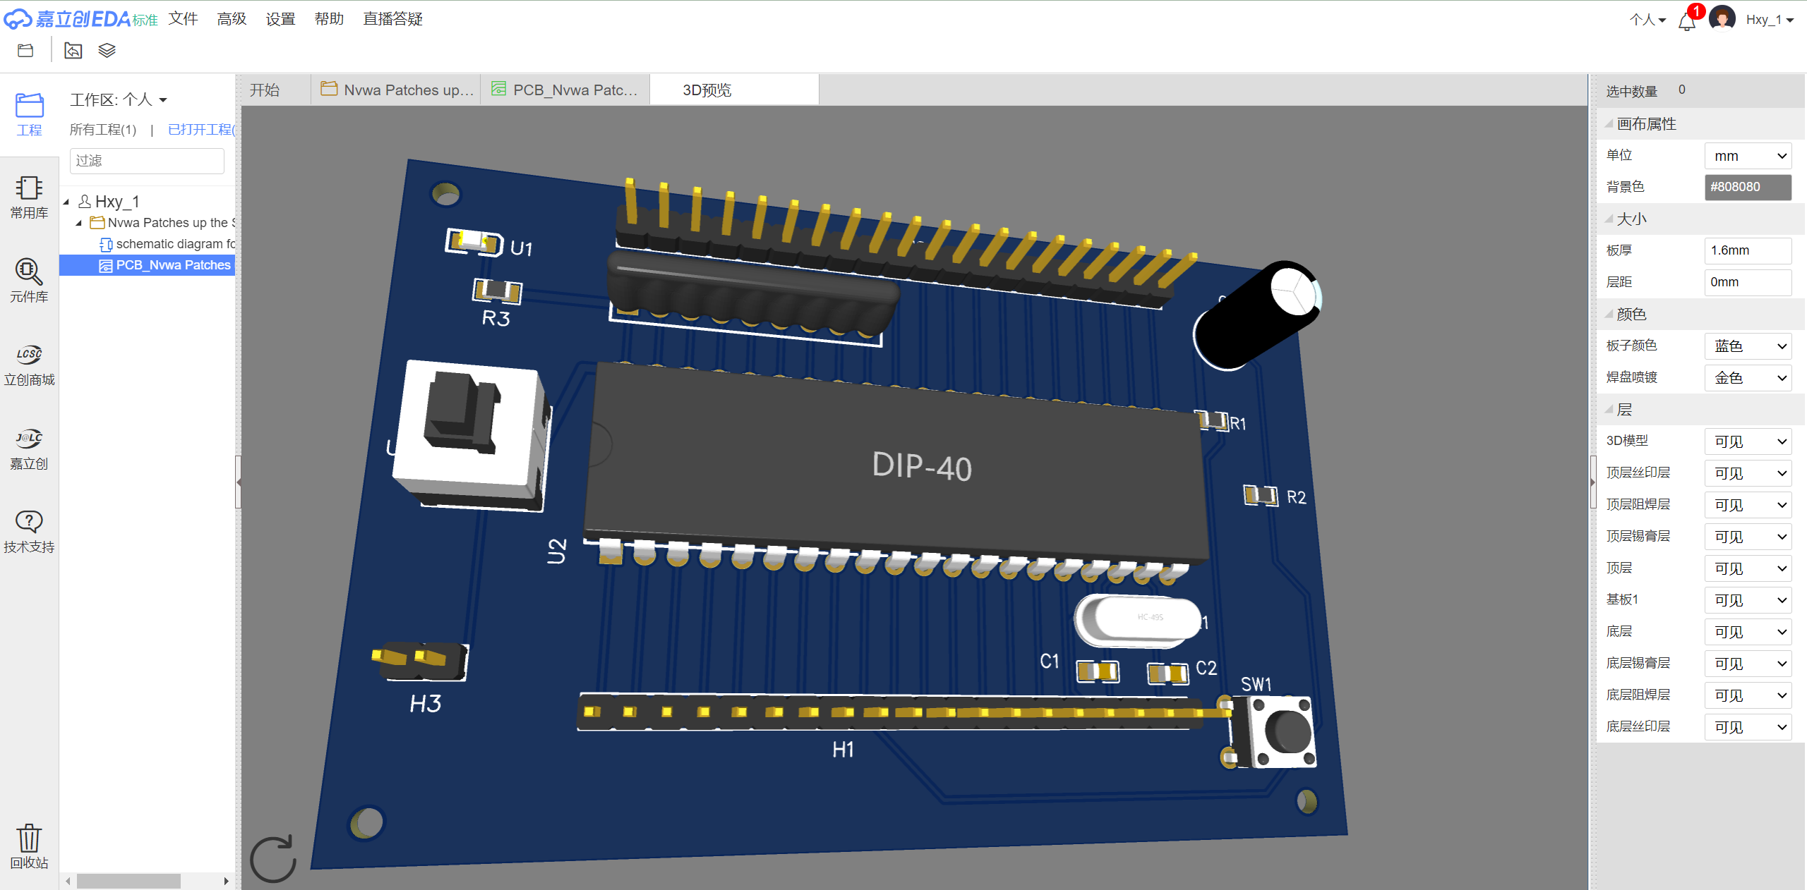
Task: Click the layers stack toolbar icon
Action: point(107,51)
